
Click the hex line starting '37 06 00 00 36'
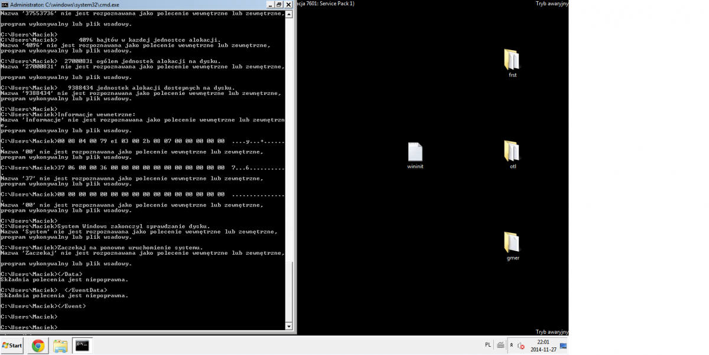tap(142, 167)
